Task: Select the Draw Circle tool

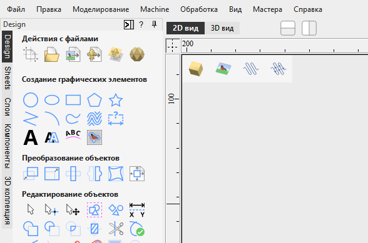Action: [31, 100]
